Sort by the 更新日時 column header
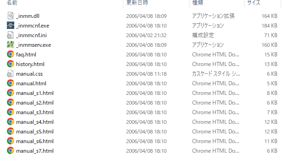The width and height of the screenshot is (282, 166). click(x=137, y=2)
